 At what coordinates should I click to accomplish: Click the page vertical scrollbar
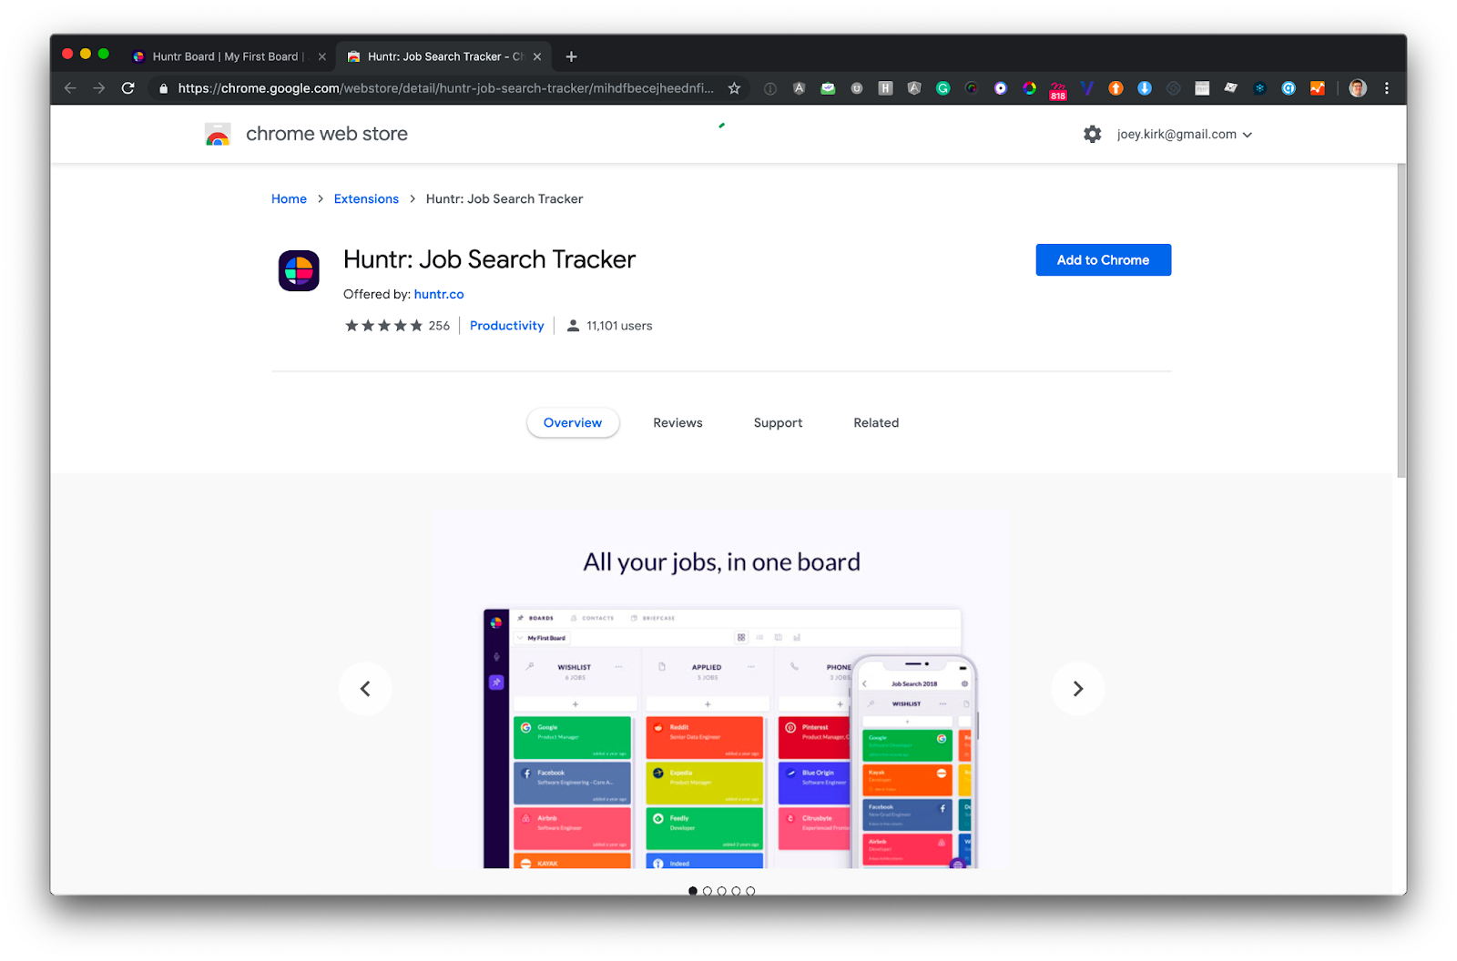[1401, 319]
